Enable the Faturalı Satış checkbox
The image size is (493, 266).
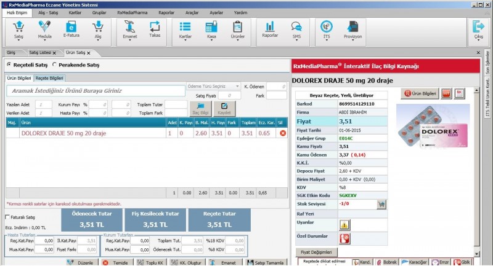coord(7,217)
